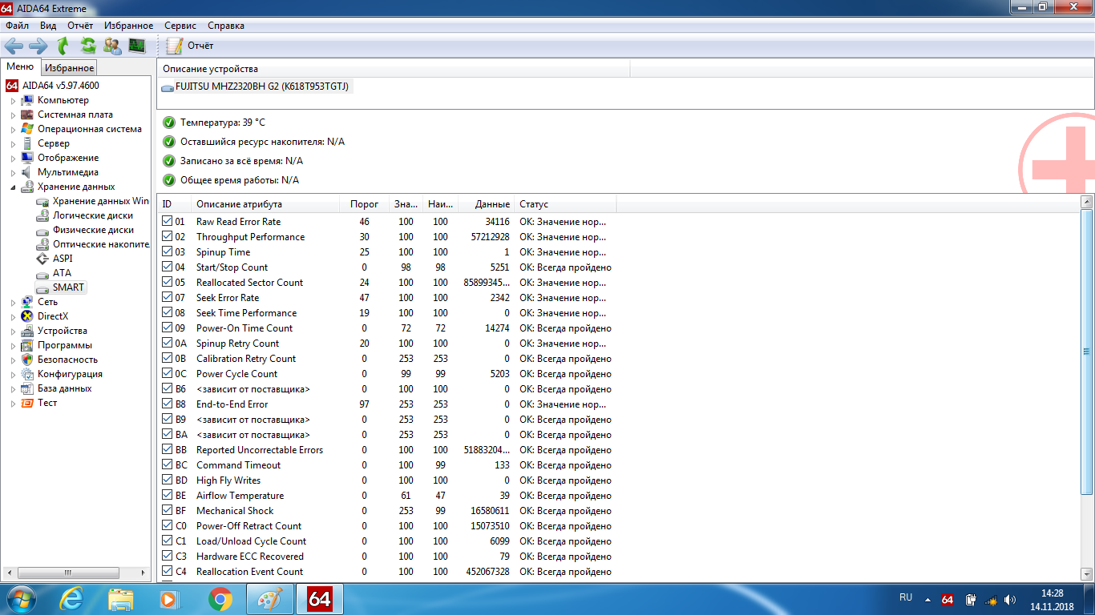Go back with the left arrow toolbar icon

click(x=14, y=46)
